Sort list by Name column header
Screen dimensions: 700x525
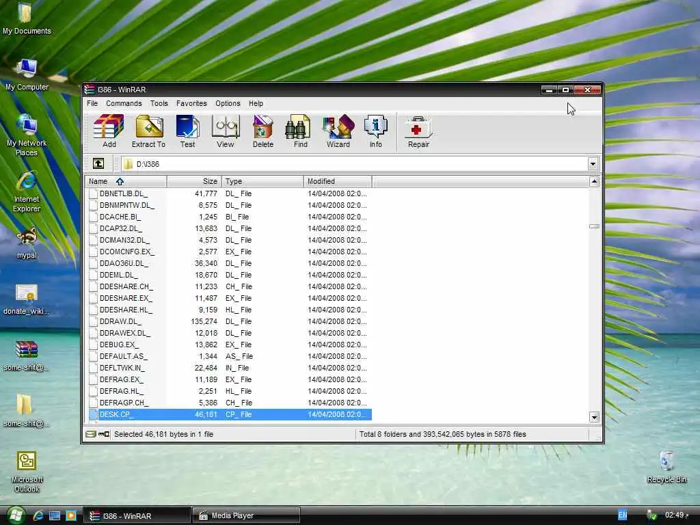(x=126, y=181)
